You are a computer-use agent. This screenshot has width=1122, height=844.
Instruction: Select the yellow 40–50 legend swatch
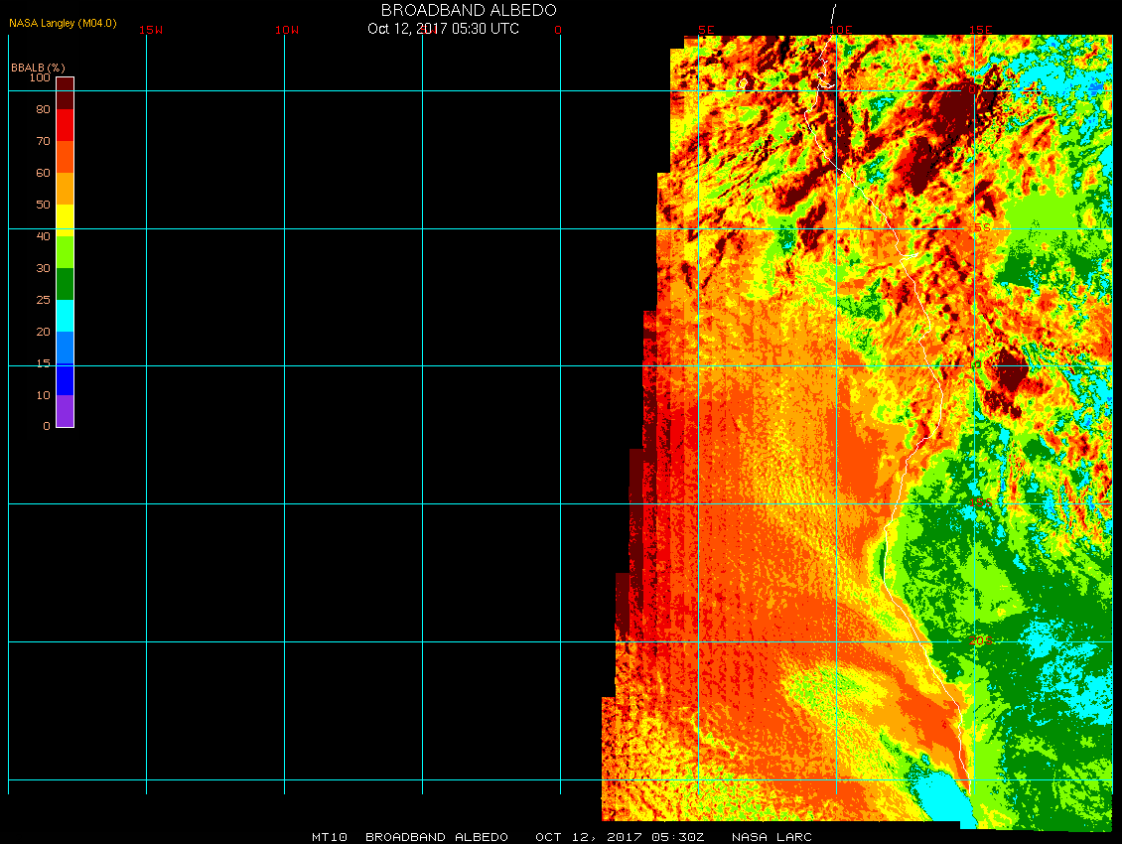coord(66,220)
